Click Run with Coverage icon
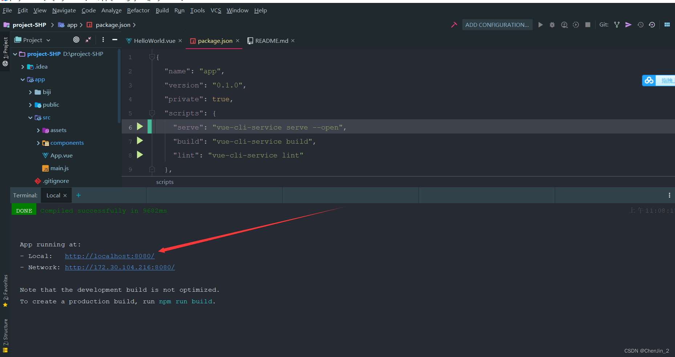This screenshot has height=357, width=675. 564,25
